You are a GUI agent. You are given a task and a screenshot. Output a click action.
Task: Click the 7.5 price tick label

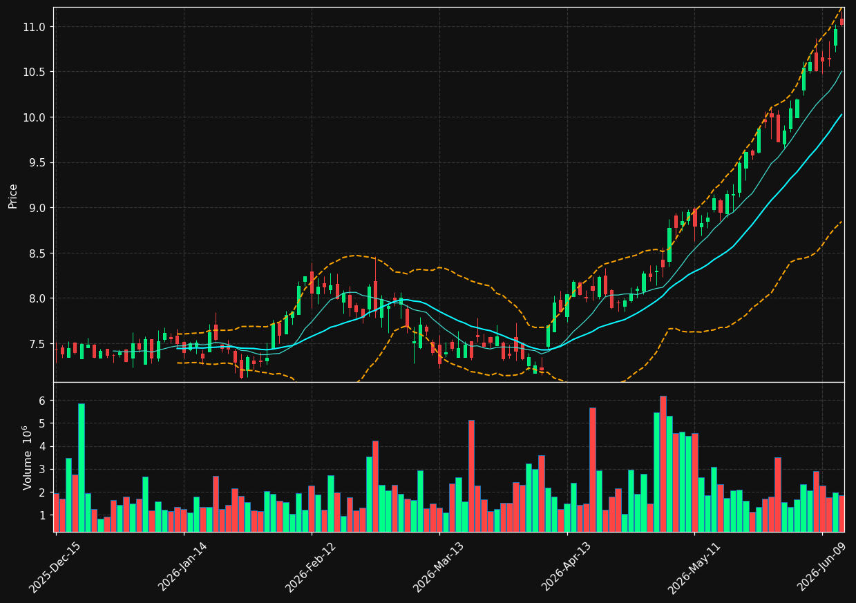pyautogui.click(x=37, y=344)
